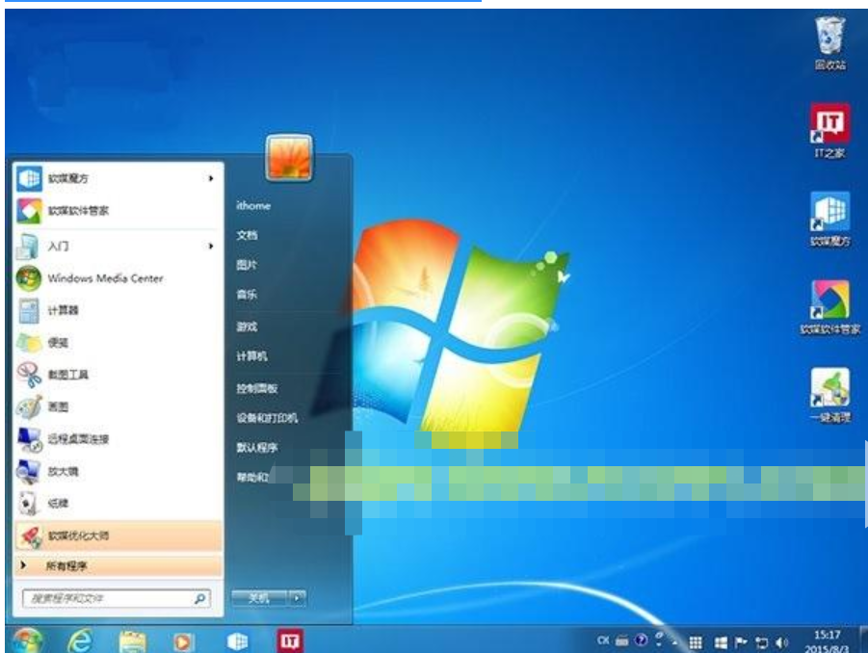Open ithome user folder link
This screenshot has width=868, height=653.
pyautogui.click(x=253, y=205)
